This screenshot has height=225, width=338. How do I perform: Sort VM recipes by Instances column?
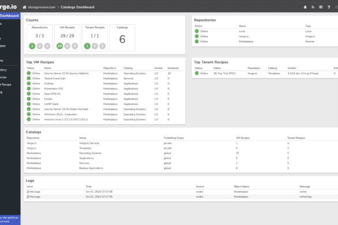coord(173,68)
